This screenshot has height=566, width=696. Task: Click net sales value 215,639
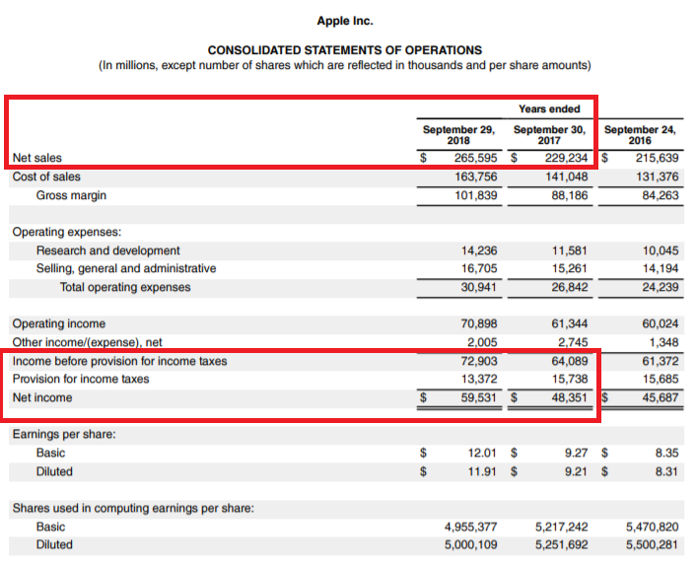pyautogui.click(x=657, y=158)
